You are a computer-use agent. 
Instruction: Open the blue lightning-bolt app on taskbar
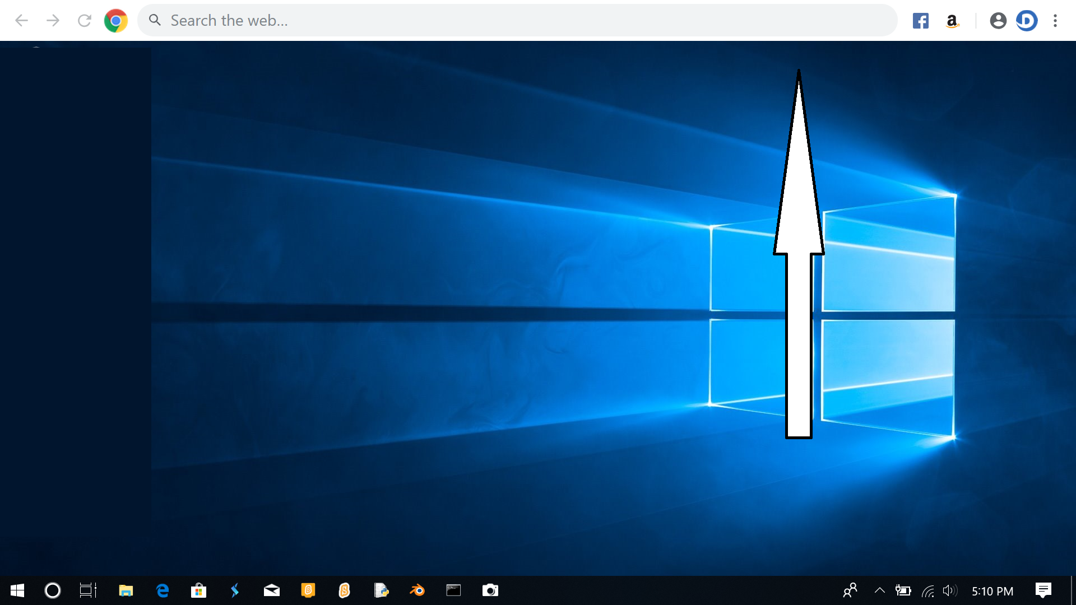235,590
